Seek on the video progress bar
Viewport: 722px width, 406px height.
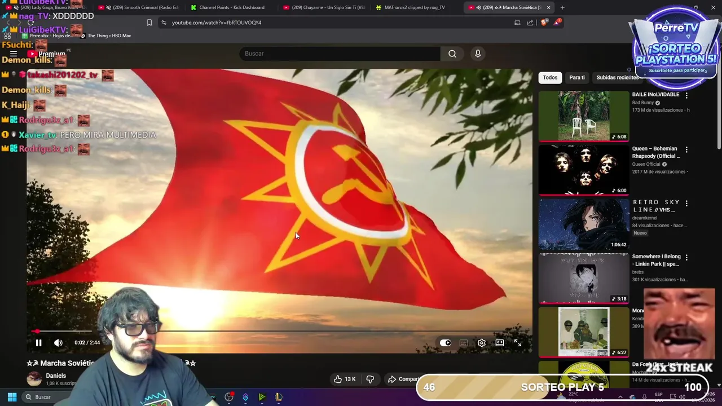pos(279,331)
